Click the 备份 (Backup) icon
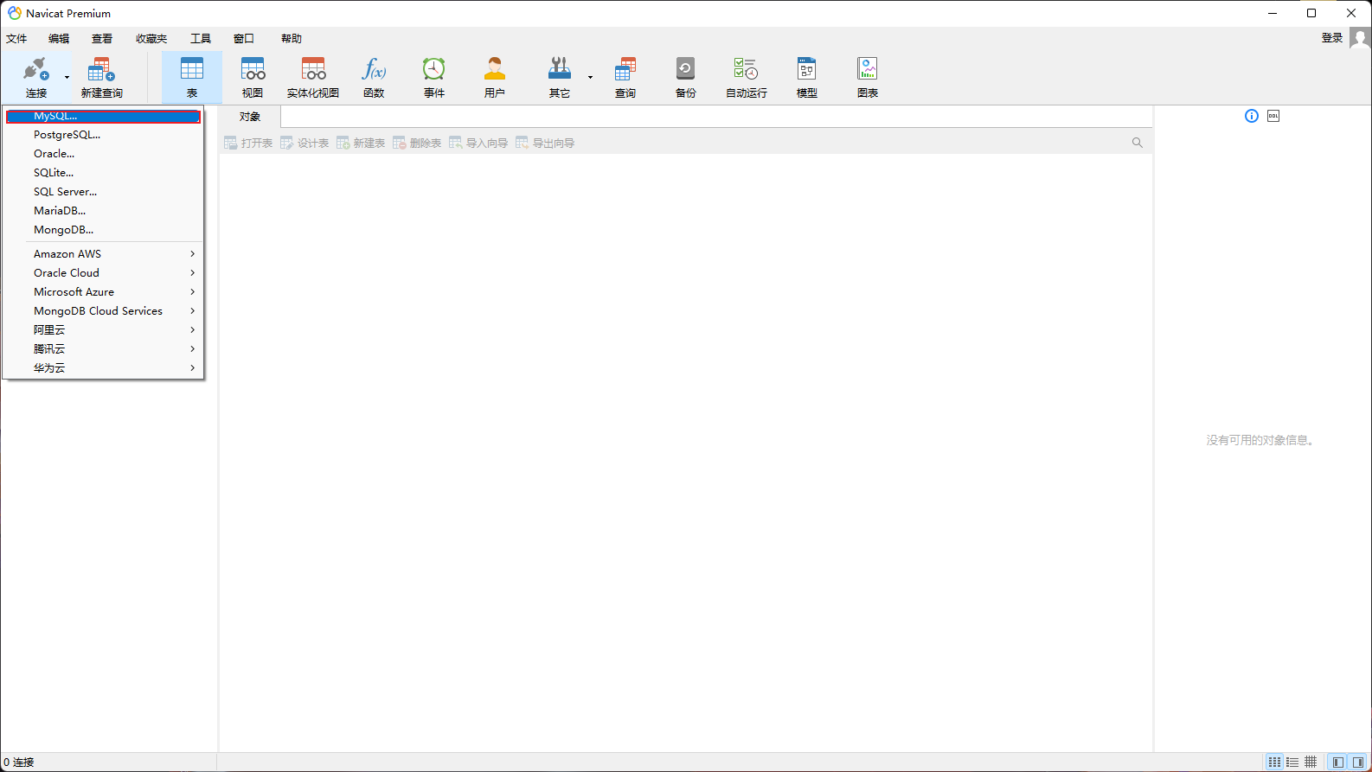Image resolution: width=1372 pixels, height=772 pixels. coord(686,77)
